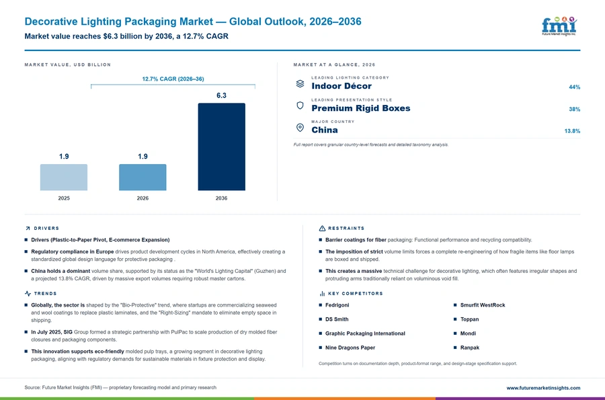Screen dimensions: 605x400
Task: Click the bar chart icon next to Key Competitors
Action: tap(322, 294)
